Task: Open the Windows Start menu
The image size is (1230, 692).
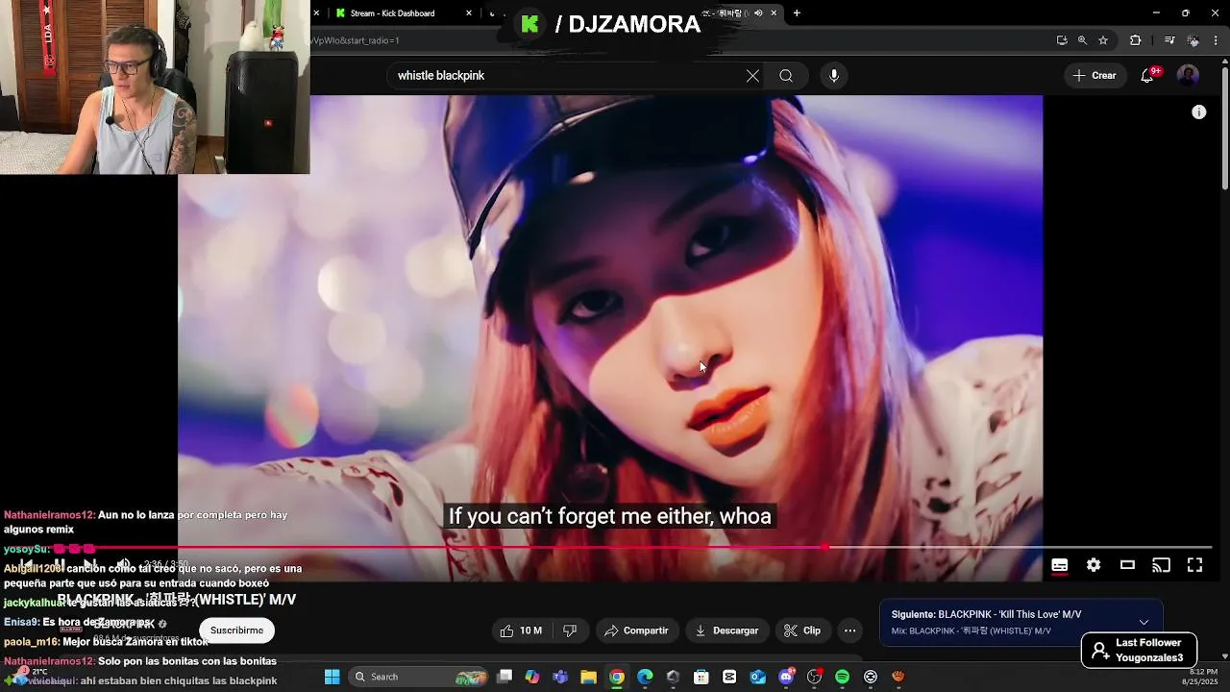Action: point(332,677)
